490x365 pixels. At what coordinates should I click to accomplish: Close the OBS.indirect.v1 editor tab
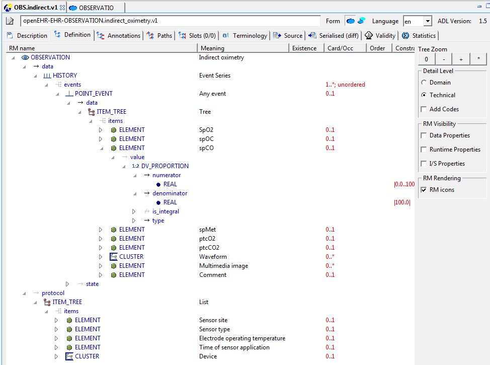[62, 8]
